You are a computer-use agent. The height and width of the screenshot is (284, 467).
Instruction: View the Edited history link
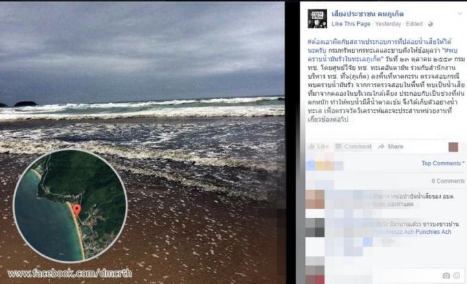414,24
